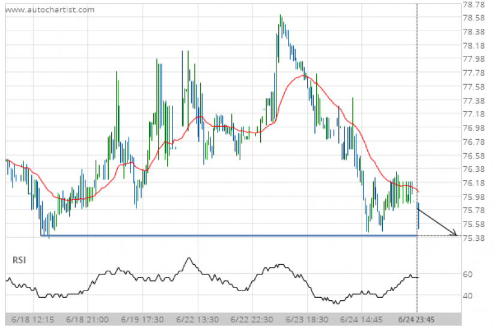Select the bold 6/24 23:45 time label
494x329 pixels.
[416, 320]
